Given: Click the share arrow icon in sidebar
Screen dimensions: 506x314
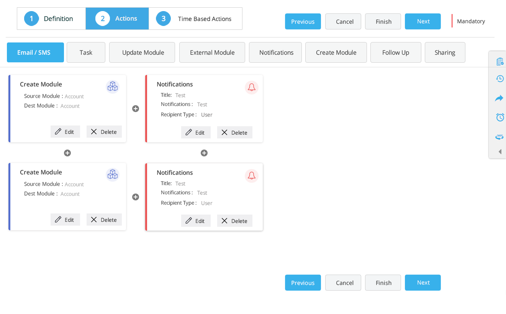Looking at the screenshot, I should 499,98.
